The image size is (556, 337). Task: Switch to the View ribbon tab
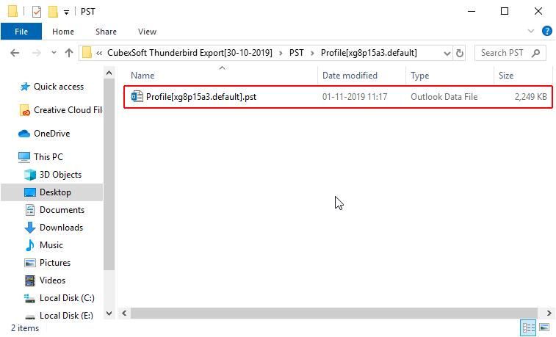point(147,32)
